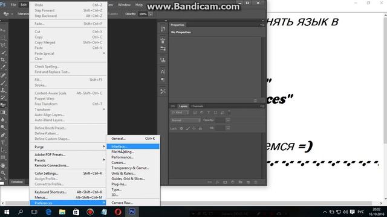This screenshot has width=387, height=217.
Task: Select the Horizontal Type tool
Action: tap(3, 142)
